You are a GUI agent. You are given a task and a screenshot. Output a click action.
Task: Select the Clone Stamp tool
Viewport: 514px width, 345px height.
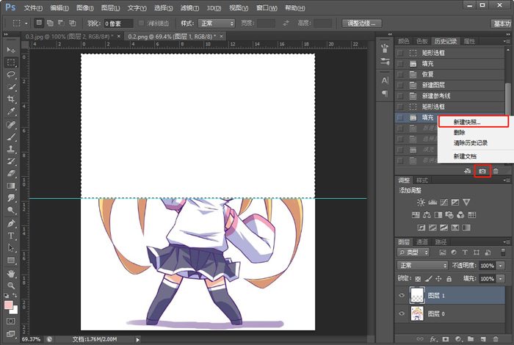point(11,149)
